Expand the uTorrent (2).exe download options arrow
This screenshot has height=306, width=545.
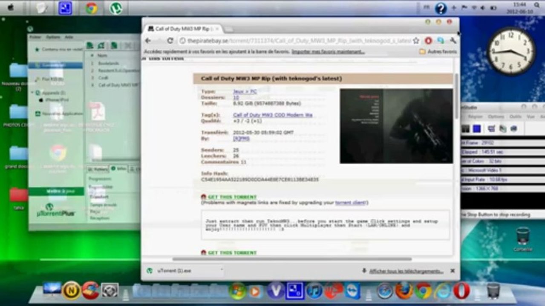point(221,270)
